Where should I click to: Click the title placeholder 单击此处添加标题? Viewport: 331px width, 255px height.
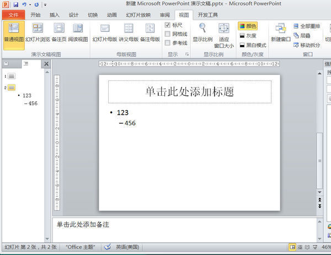(x=190, y=92)
